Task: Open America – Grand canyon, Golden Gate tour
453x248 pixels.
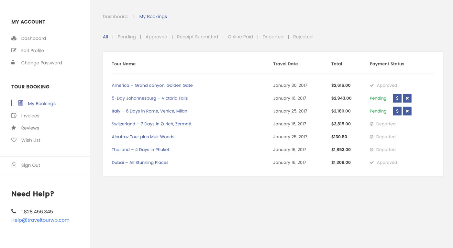Action: 152,85
